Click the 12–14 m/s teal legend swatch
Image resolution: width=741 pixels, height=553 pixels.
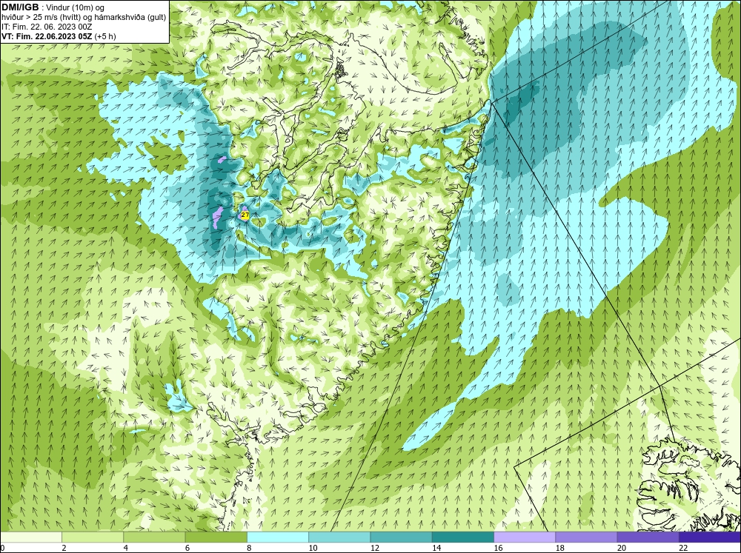[x=401, y=537]
